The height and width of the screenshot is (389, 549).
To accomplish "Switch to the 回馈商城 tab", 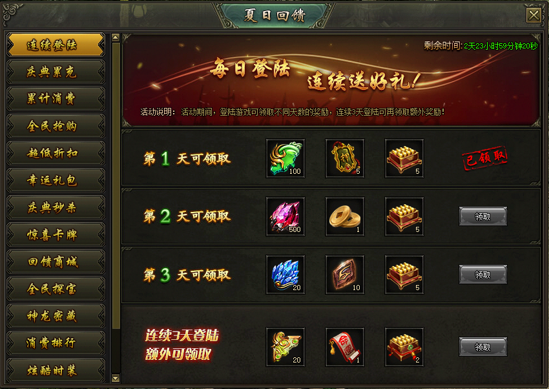I will pyautogui.click(x=56, y=262).
